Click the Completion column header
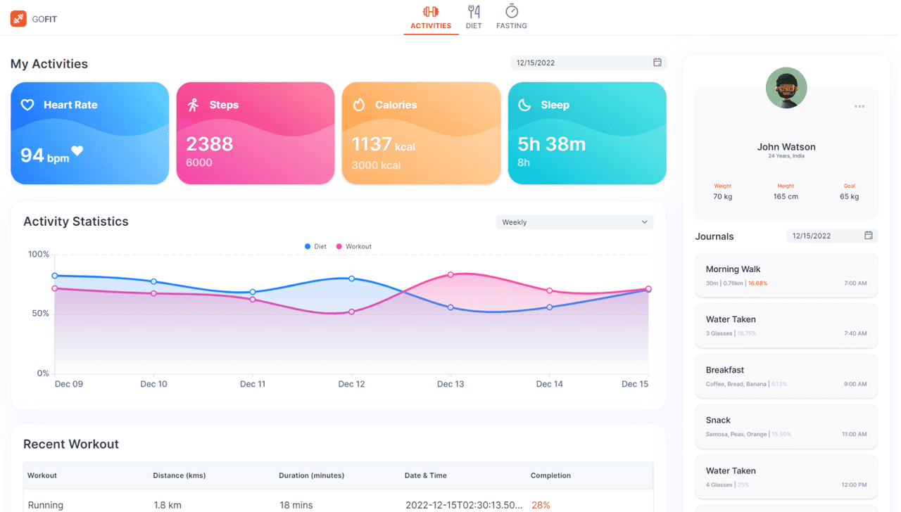Viewport: 901px width, 512px height. coord(550,475)
